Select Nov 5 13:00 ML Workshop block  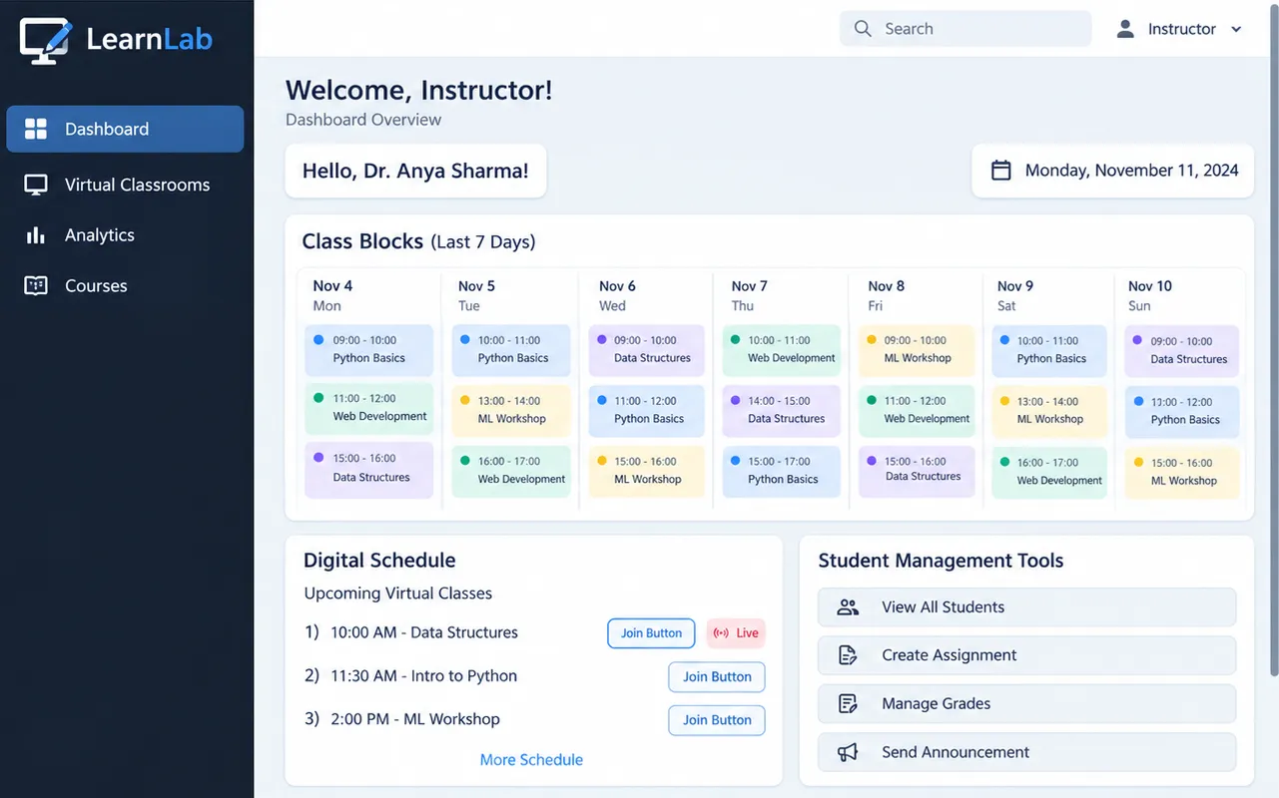point(511,411)
